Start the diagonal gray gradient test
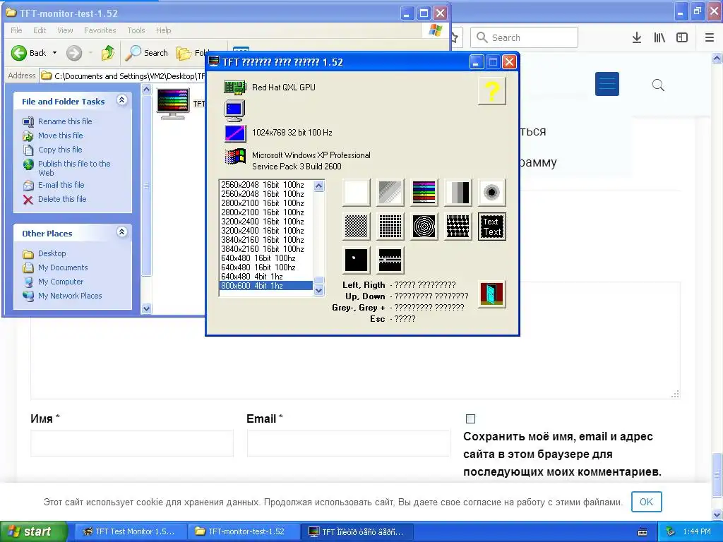Screen dimensions: 723x542 coord(390,192)
